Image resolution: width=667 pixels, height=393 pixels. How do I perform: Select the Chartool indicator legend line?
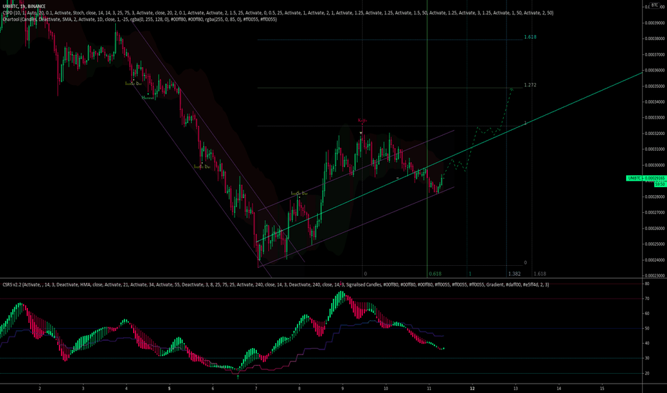click(140, 19)
